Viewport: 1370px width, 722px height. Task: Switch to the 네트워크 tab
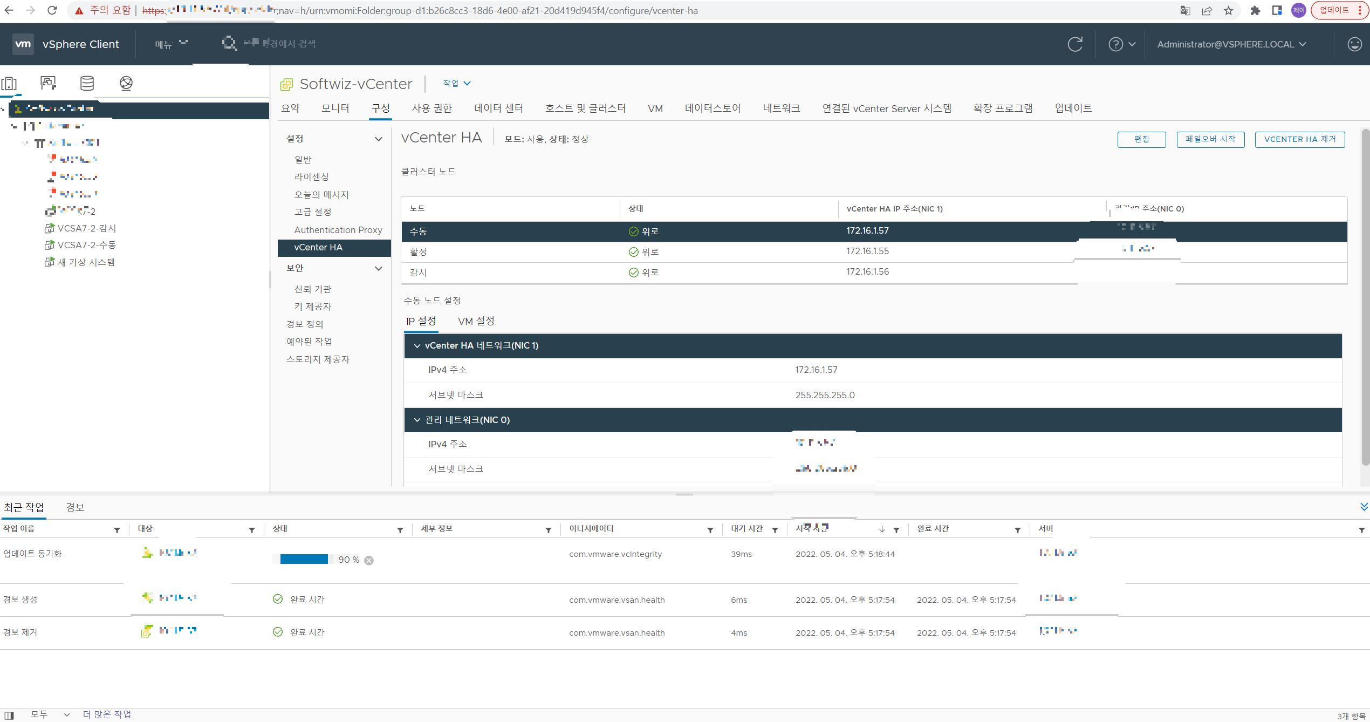click(x=781, y=108)
